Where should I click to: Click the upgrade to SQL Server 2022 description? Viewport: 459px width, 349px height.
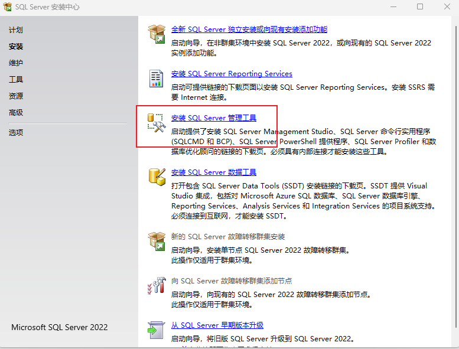(263, 339)
